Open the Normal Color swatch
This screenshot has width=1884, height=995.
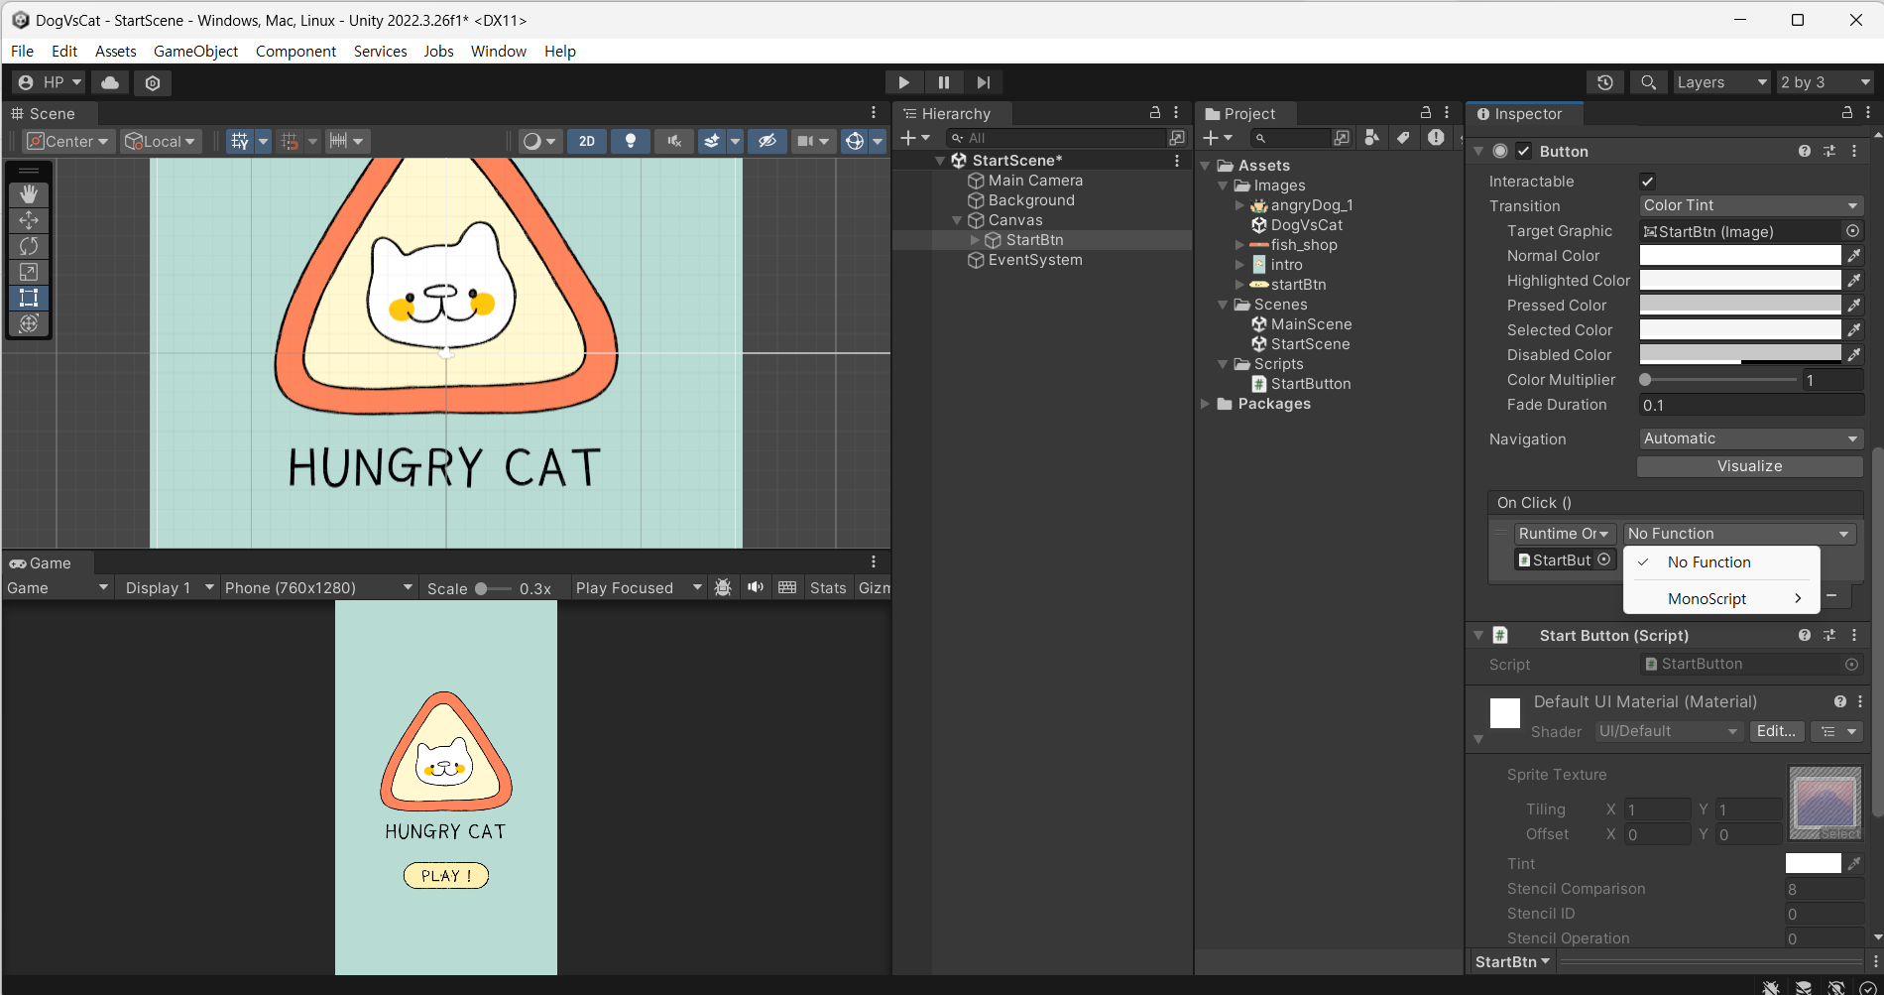(x=1740, y=256)
